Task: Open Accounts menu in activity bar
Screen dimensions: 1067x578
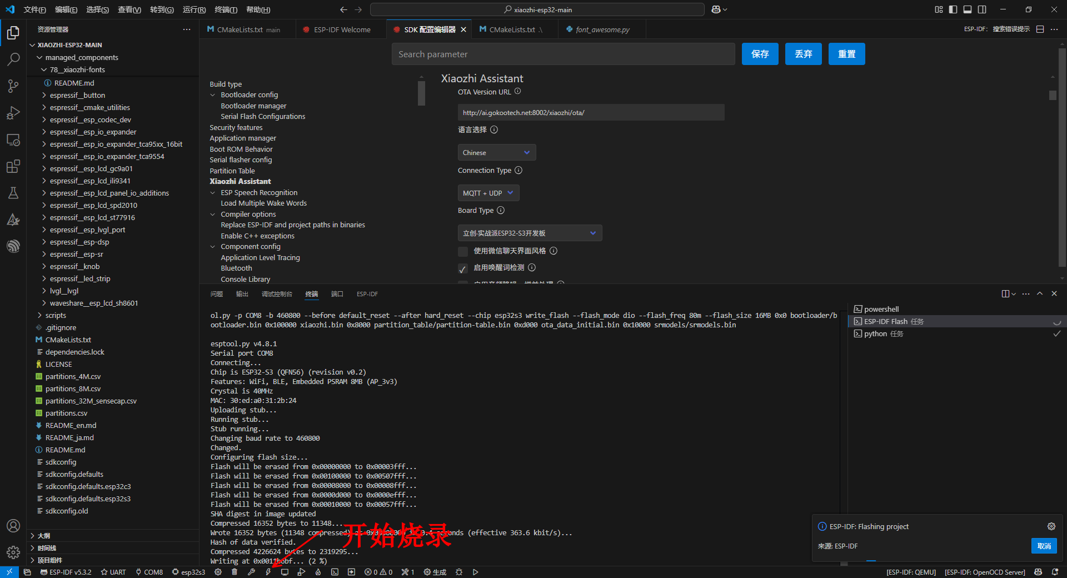Action: pyautogui.click(x=13, y=526)
